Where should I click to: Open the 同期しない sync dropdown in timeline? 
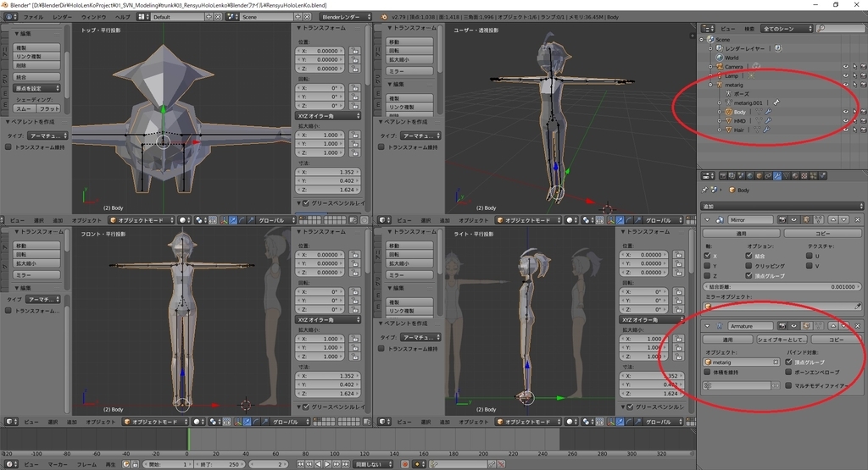click(373, 464)
